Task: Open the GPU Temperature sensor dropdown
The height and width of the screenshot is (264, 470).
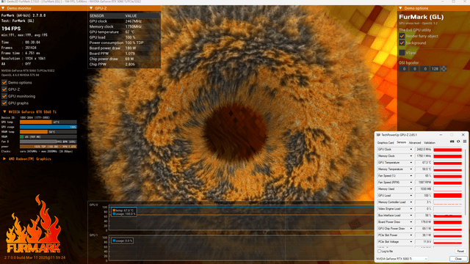Action: (x=411, y=163)
